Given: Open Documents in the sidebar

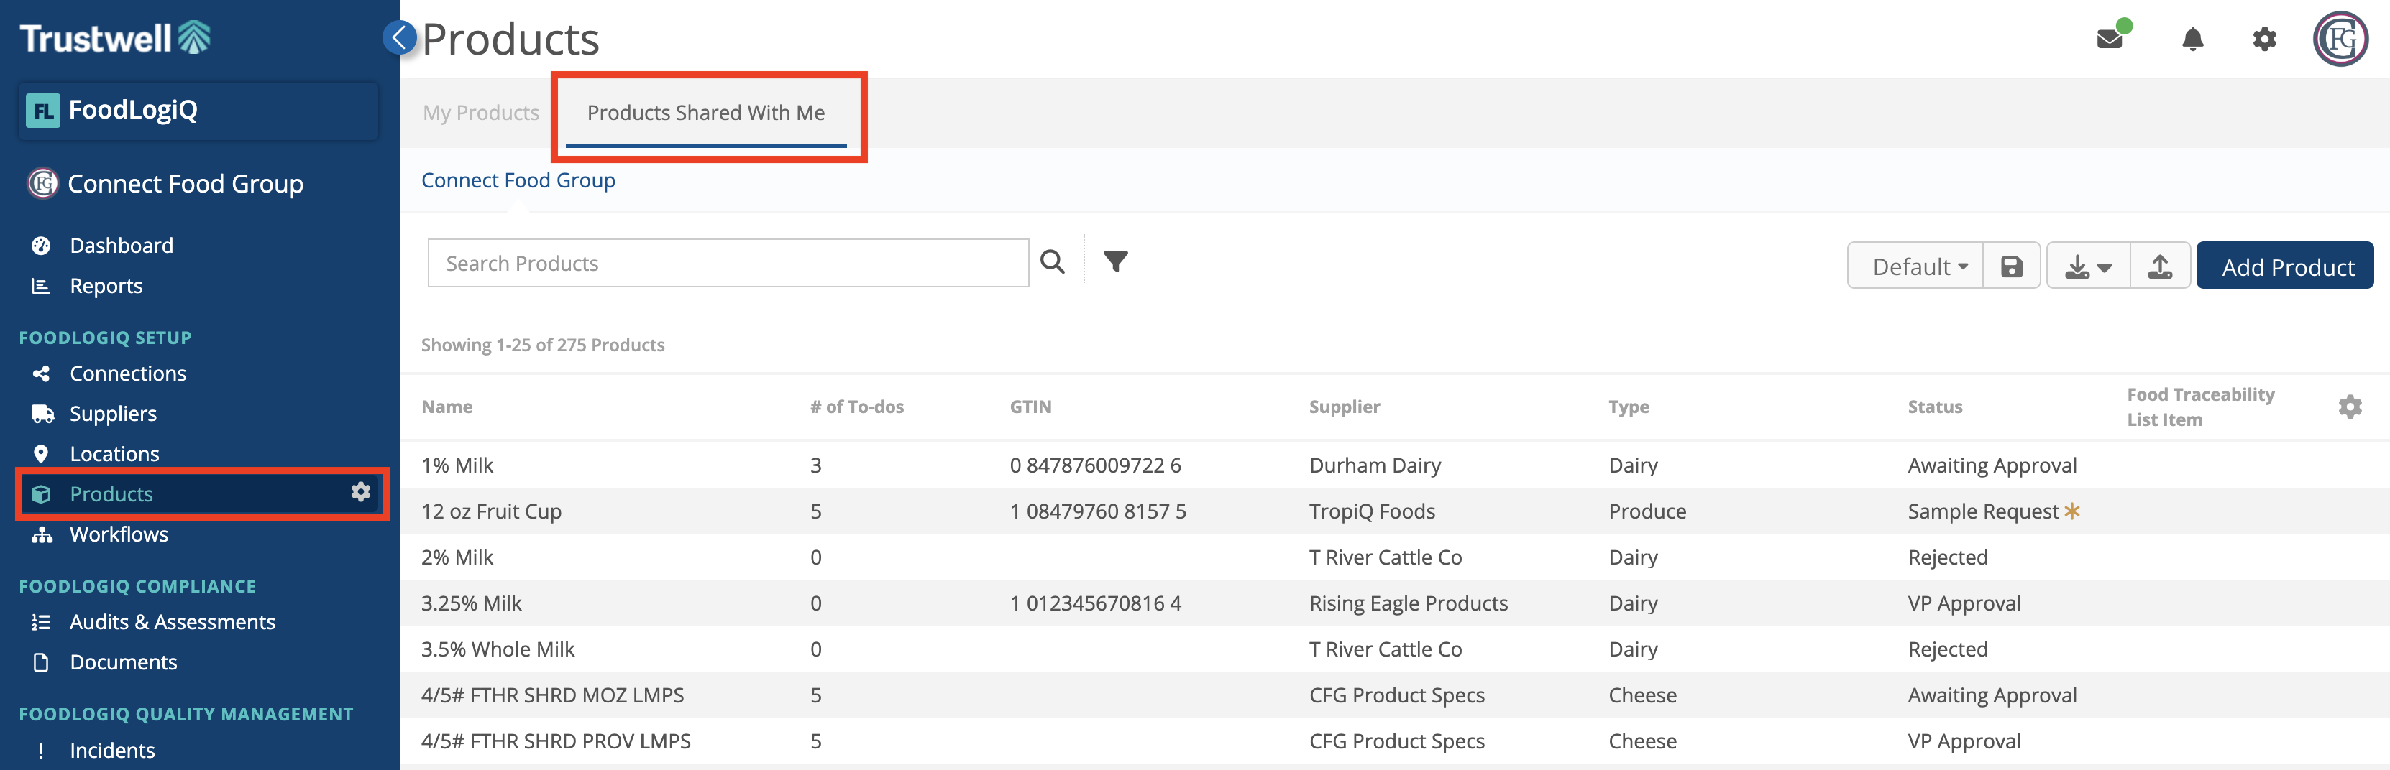Looking at the screenshot, I should (124, 662).
